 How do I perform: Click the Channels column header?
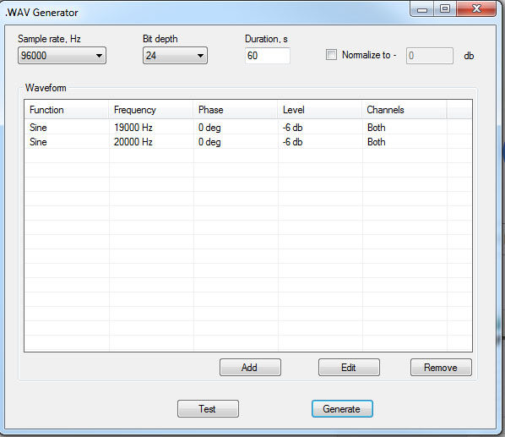pos(405,110)
